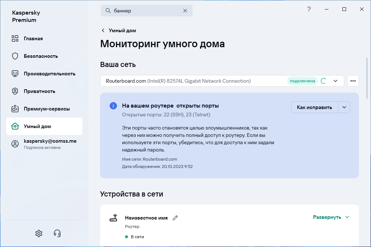Click the magnifier search icon

(108, 11)
